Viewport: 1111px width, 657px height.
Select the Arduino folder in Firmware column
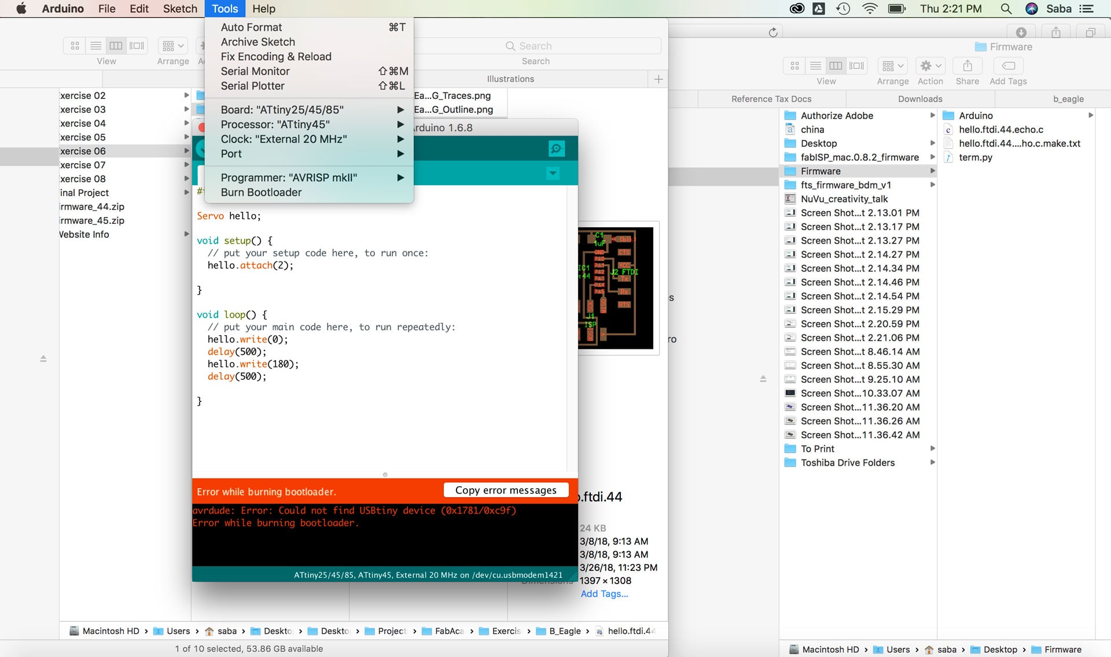tap(1017, 116)
